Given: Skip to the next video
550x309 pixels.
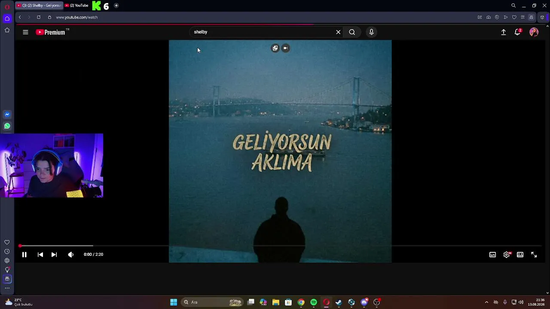Looking at the screenshot, I should point(54,254).
